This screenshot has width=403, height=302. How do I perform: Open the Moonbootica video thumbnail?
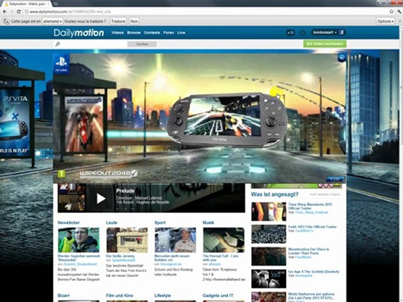pos(269,256)
